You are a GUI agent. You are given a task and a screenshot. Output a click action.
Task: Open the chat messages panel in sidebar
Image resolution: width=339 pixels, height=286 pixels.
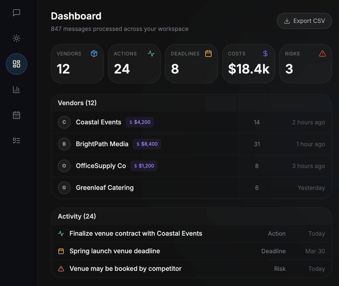[16, 13]
